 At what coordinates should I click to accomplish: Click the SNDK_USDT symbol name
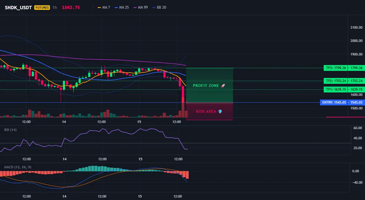18,7
